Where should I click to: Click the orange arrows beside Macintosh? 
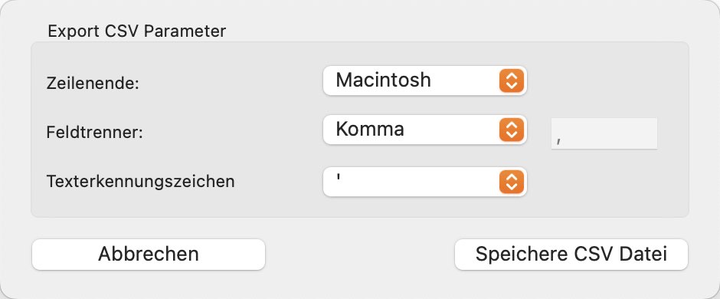[x=512, y=80]
